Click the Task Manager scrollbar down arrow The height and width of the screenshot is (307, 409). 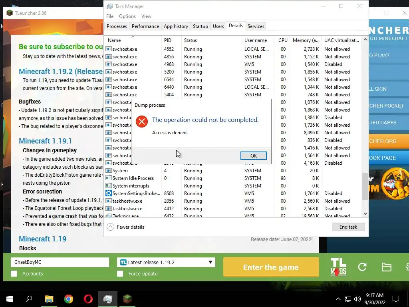click(x=365, y=213)
